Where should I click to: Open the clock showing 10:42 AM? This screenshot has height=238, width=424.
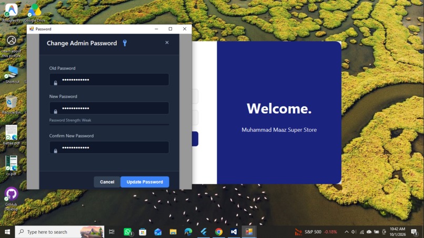pos(398,232)
